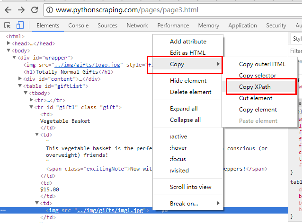This screenshot has width=302, height=223.
Task: Open the Memory tab
Action: [209, 26]
